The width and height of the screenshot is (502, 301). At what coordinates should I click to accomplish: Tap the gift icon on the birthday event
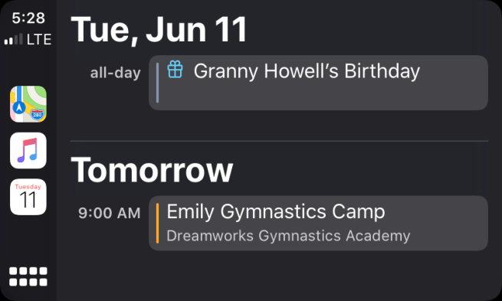pos(175,70)
